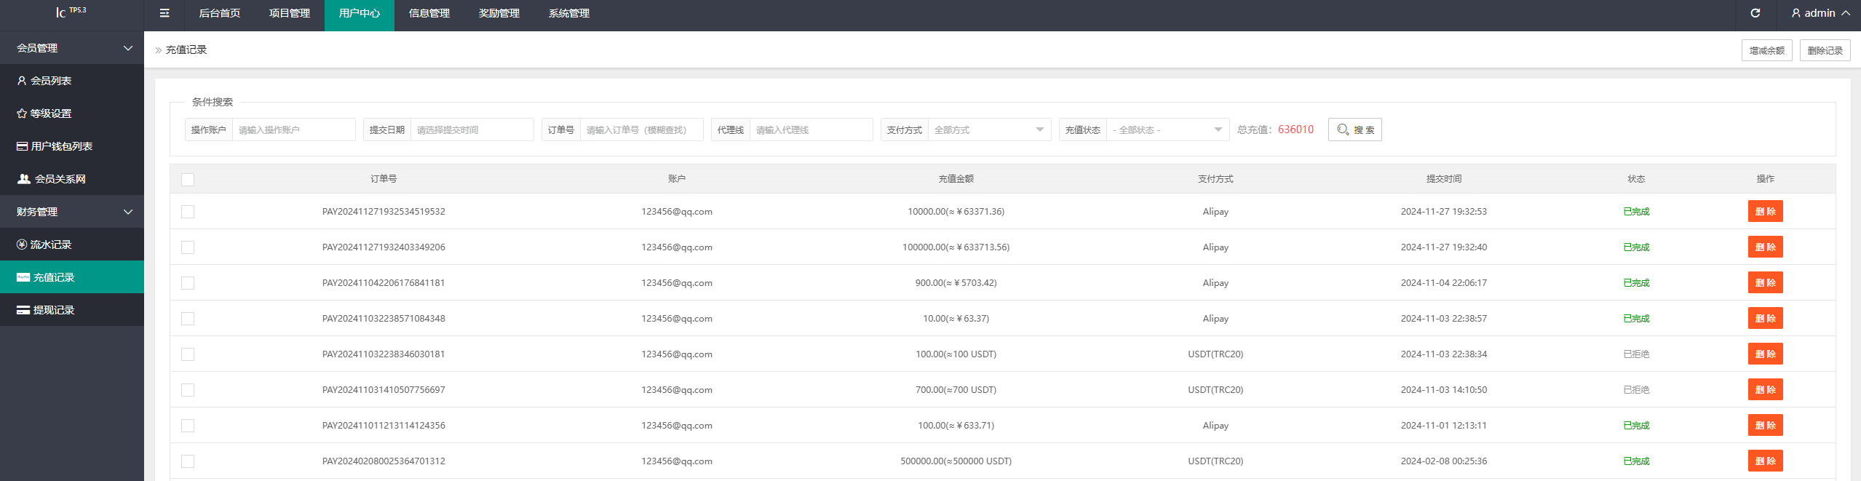
Task: Open 流水记录 yen item
Action: pyautogui.click(x=72, y=245)
